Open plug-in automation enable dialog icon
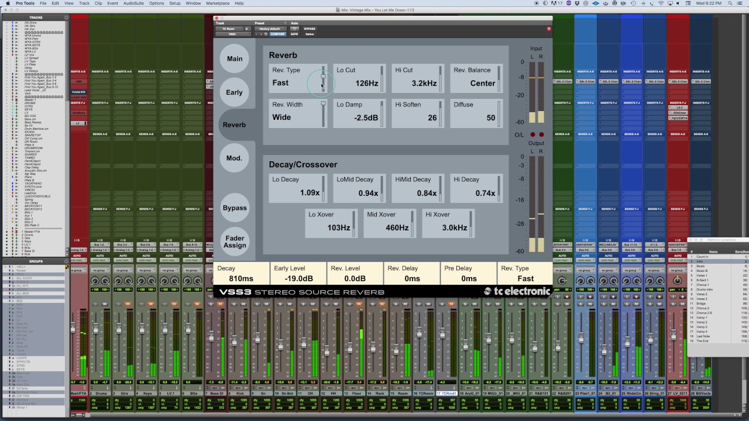This screenshot has width=749, height=421. click(294, 29)
